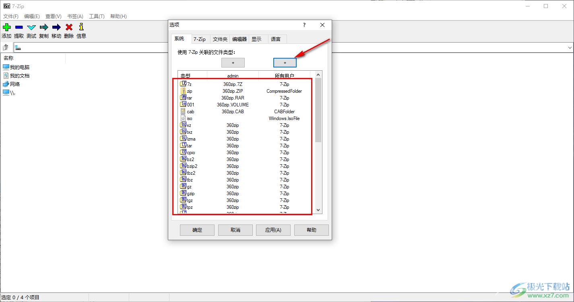Screen dimensions: 574x302
Task: Click 360zip.VOLUME in the 001 row
Action: [x=233, y=105]
